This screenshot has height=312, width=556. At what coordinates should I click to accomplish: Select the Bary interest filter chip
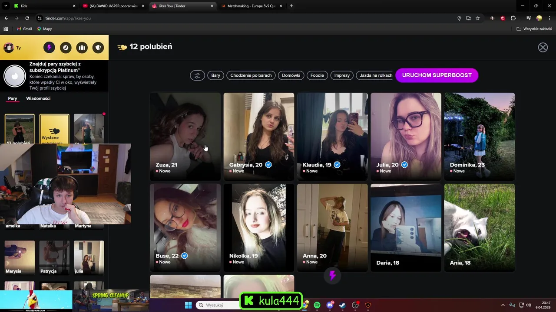pyautogui.click(x=215, y=75)
